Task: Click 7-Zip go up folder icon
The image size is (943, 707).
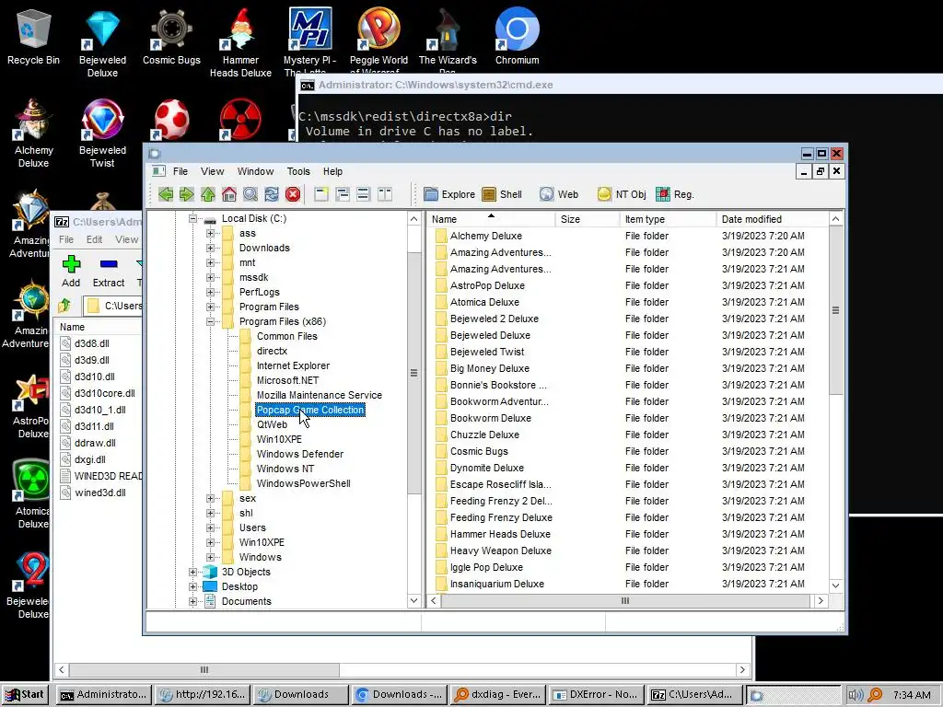Action: point(65,306)
